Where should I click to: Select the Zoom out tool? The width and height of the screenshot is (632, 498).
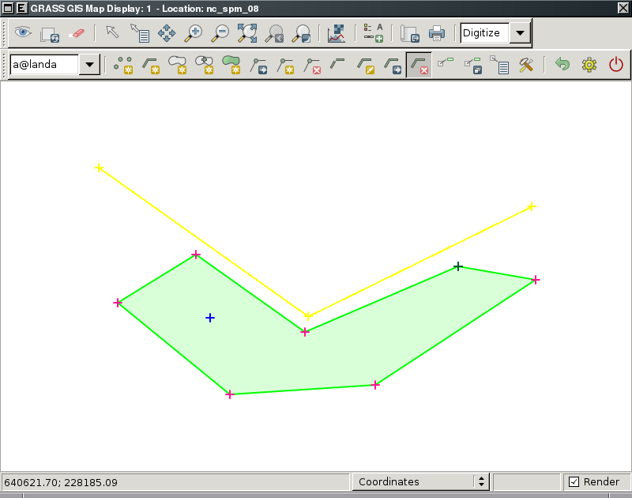coord(220,33)
